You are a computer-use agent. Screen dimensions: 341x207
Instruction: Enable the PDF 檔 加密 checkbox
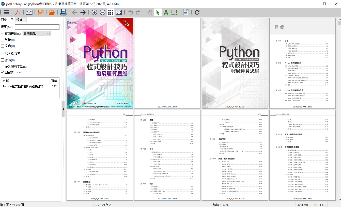pos(3,54)
